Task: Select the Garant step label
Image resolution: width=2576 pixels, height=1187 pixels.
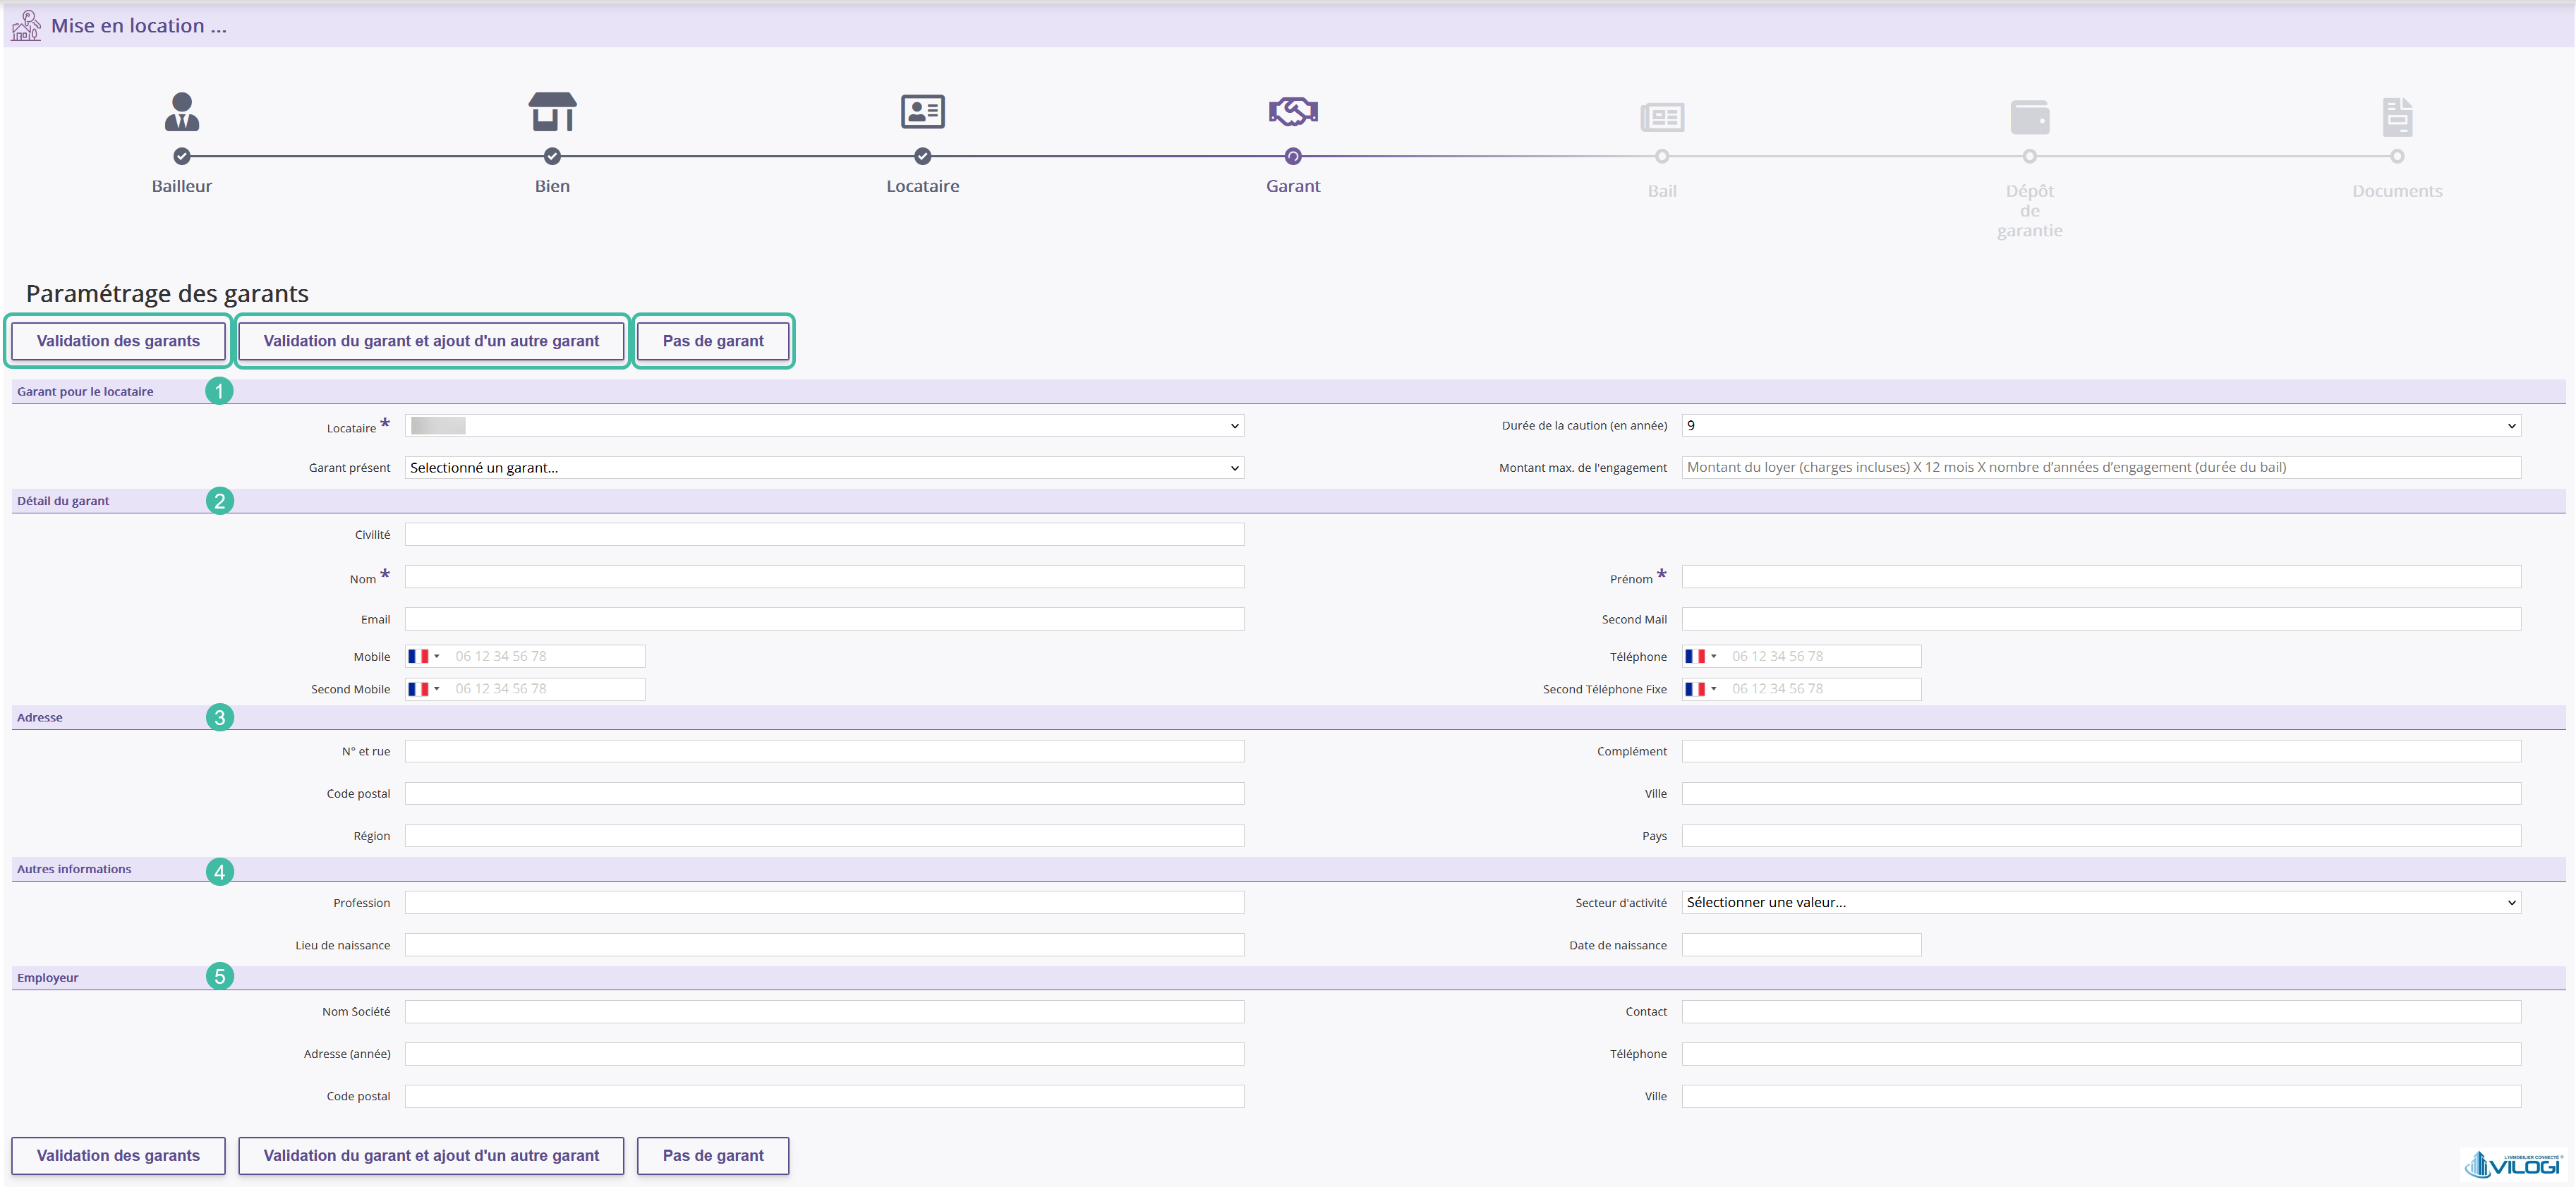Action: tap(1293, 186)
